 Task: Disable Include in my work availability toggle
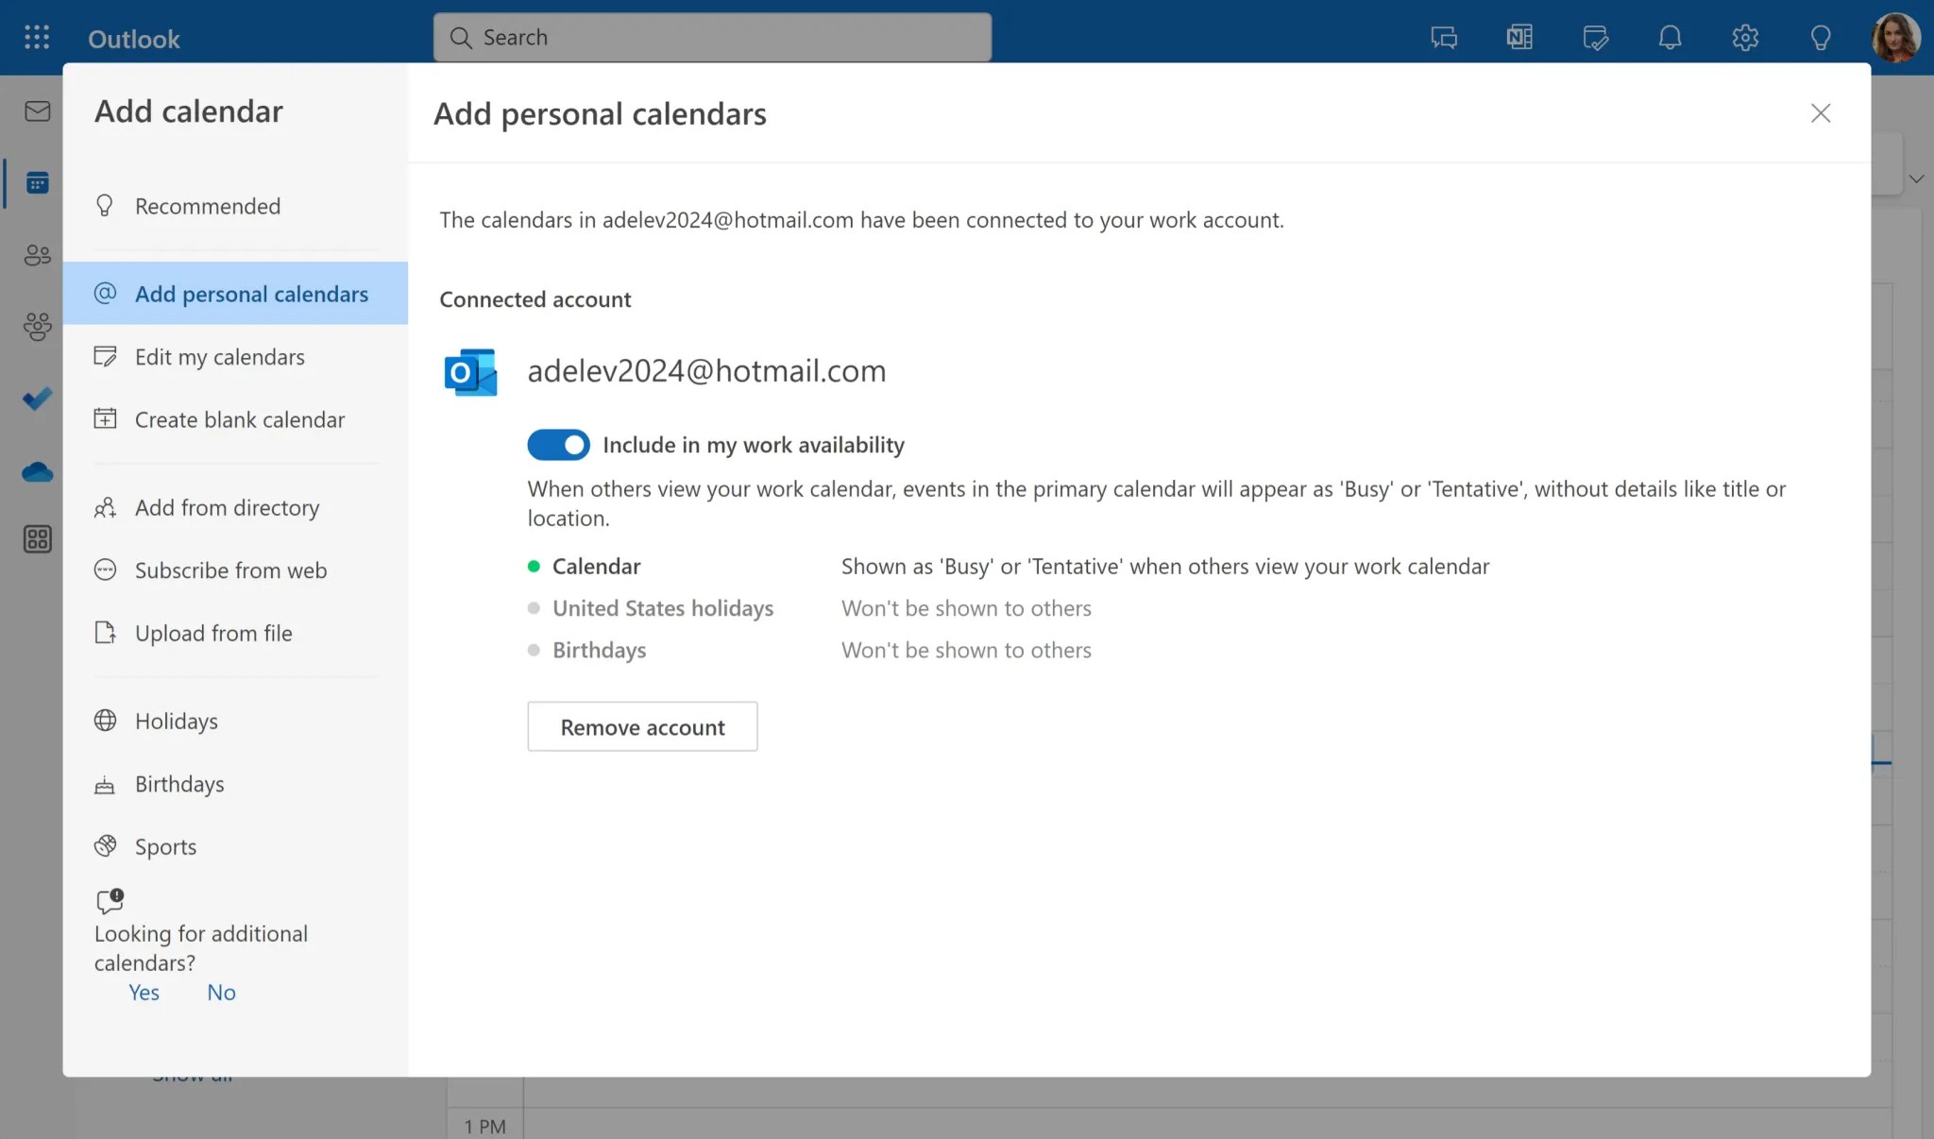tap(558, 445)
